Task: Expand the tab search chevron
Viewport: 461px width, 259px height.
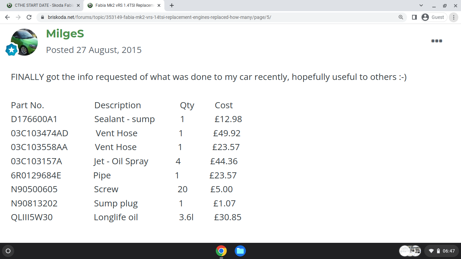Action: point(421,5)
